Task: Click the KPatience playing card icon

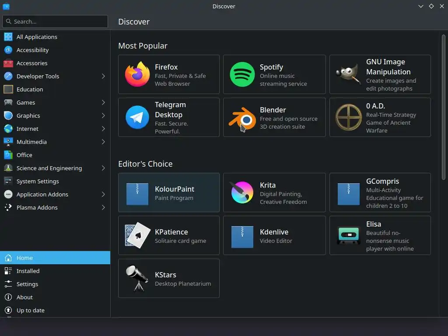Action: click(x=137, y=235)
